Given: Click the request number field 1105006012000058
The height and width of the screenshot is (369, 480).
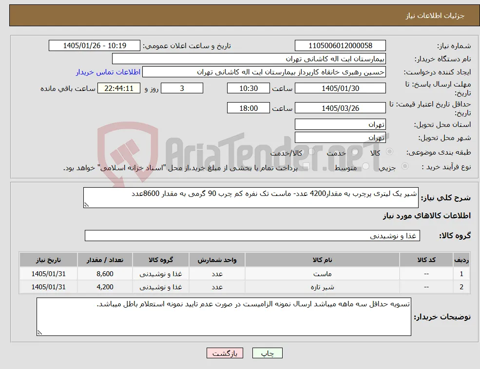Looking at the screenshot, I should [340, 46].
